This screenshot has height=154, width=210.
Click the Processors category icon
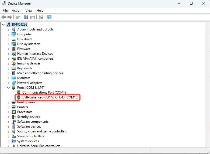coord(14,112)
